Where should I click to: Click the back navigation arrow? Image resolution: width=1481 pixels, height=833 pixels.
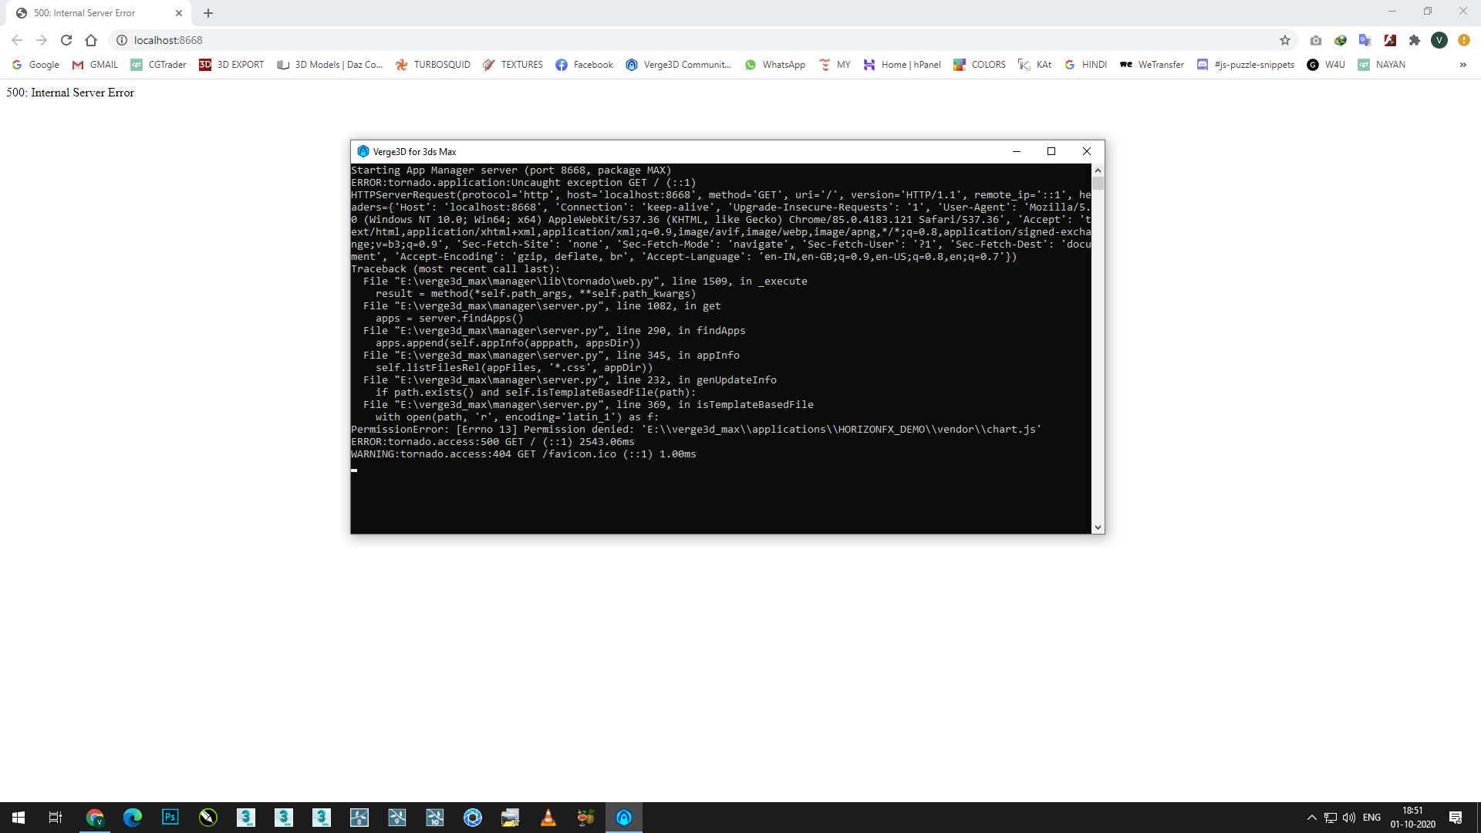[17, 40]
